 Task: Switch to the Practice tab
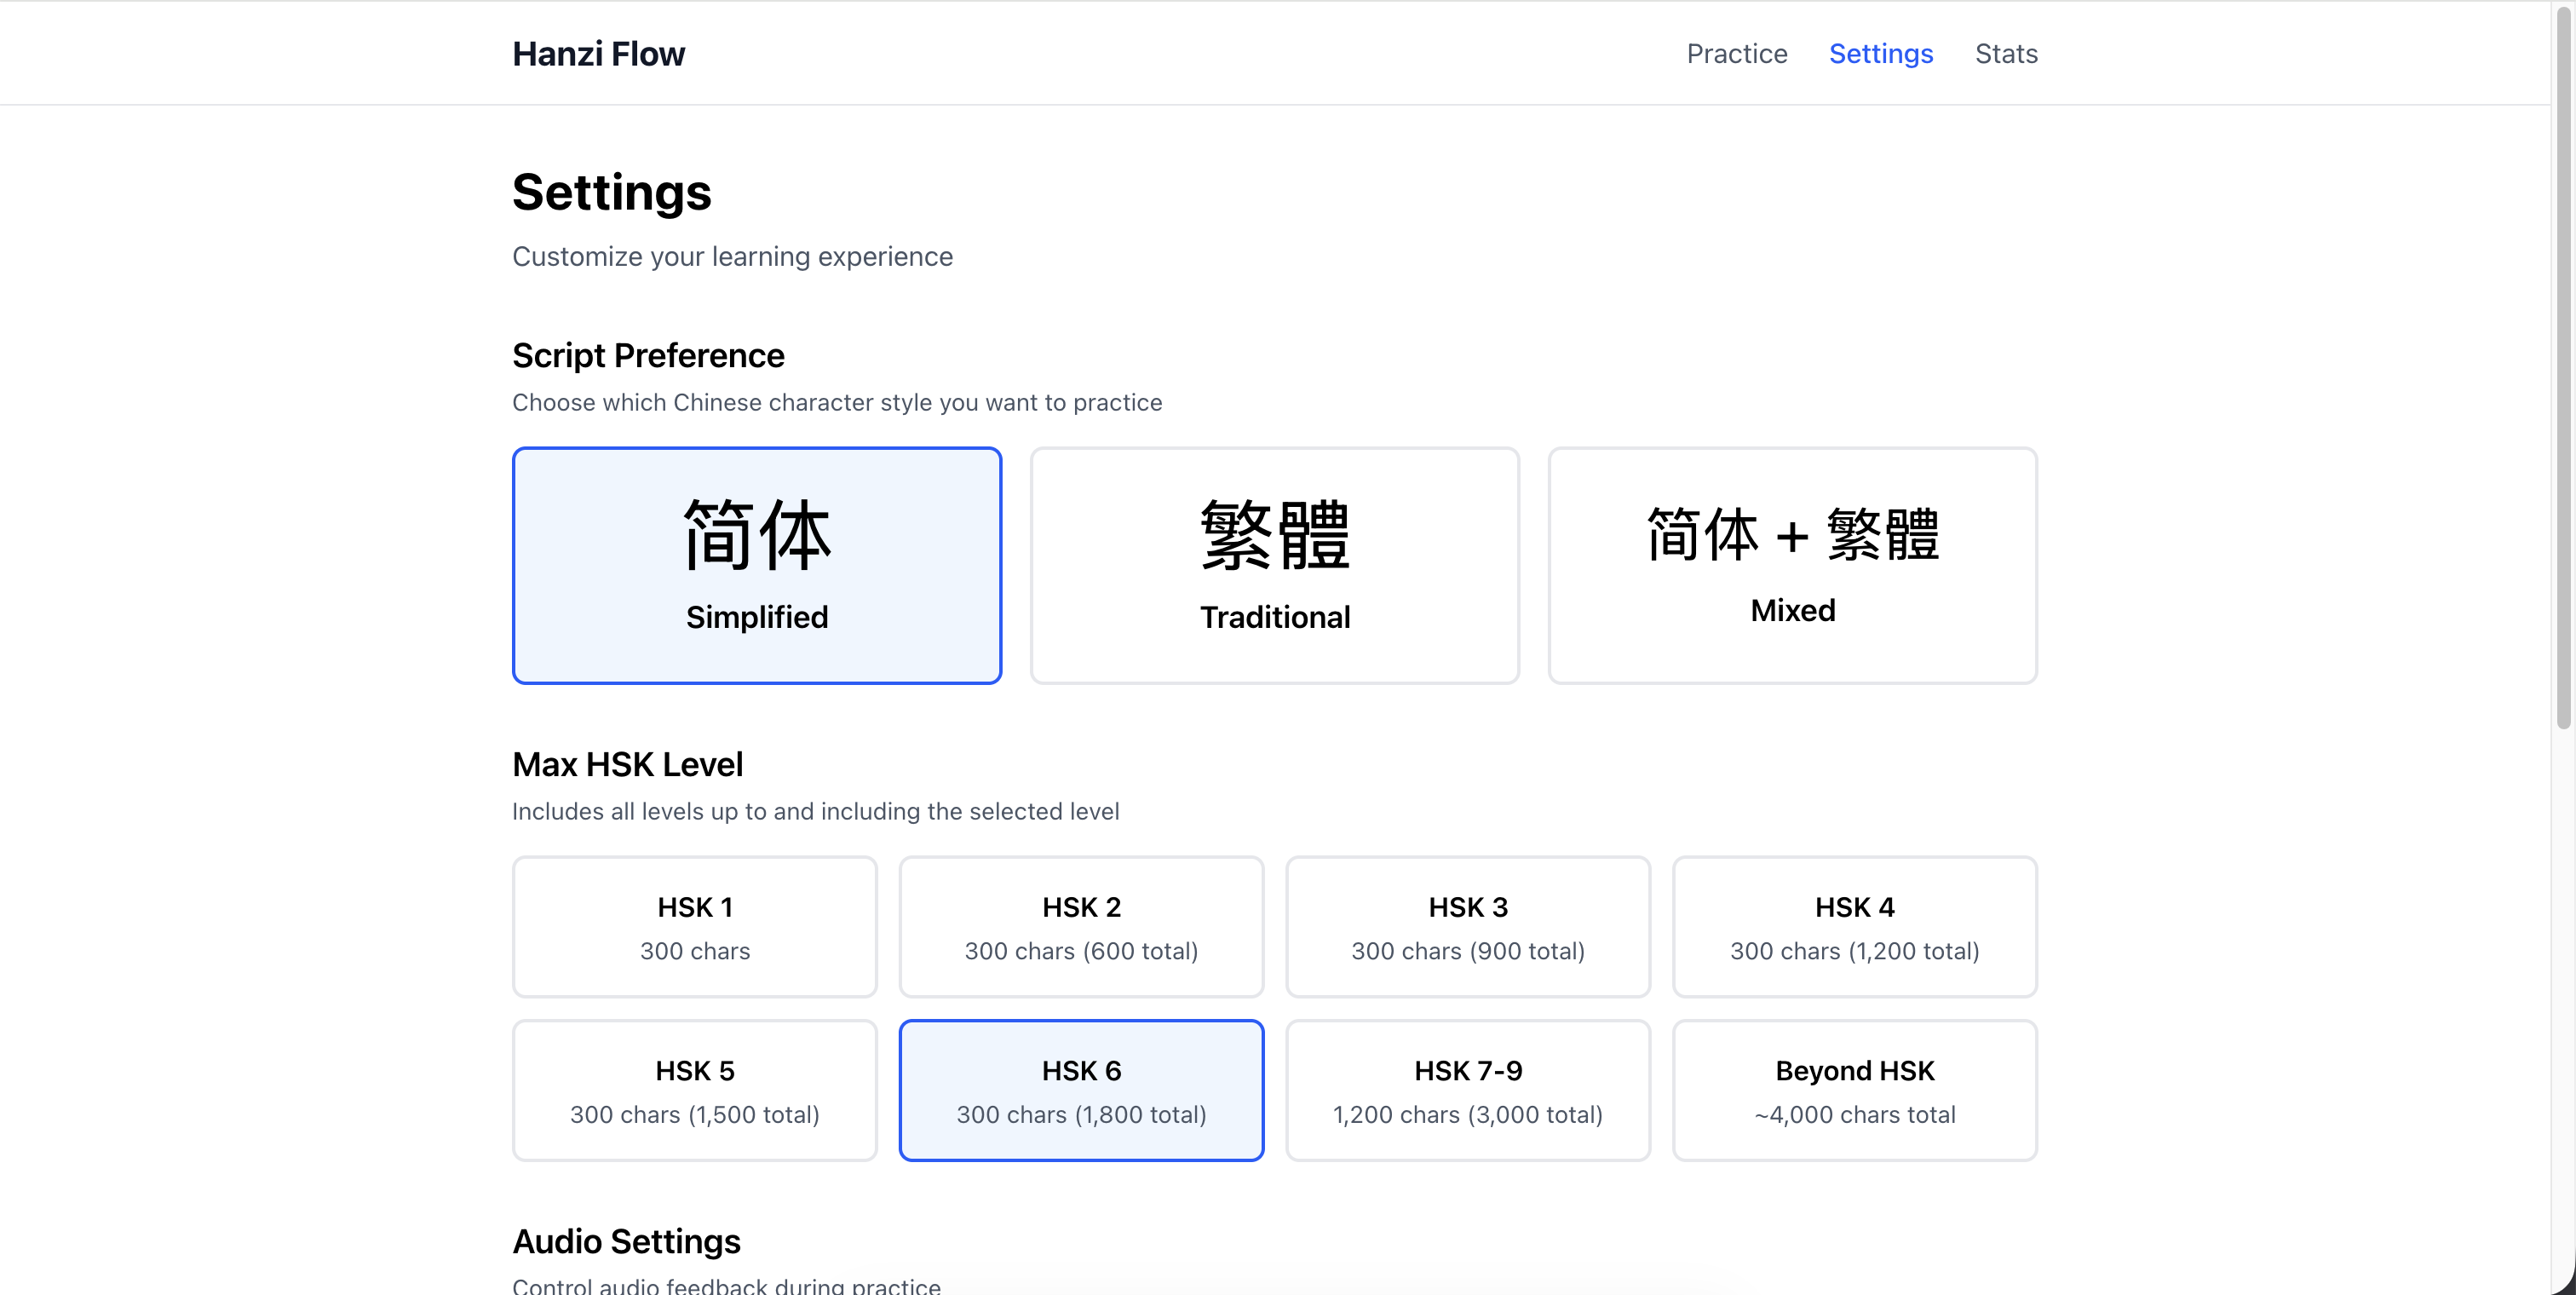[x=1736, y=53]
